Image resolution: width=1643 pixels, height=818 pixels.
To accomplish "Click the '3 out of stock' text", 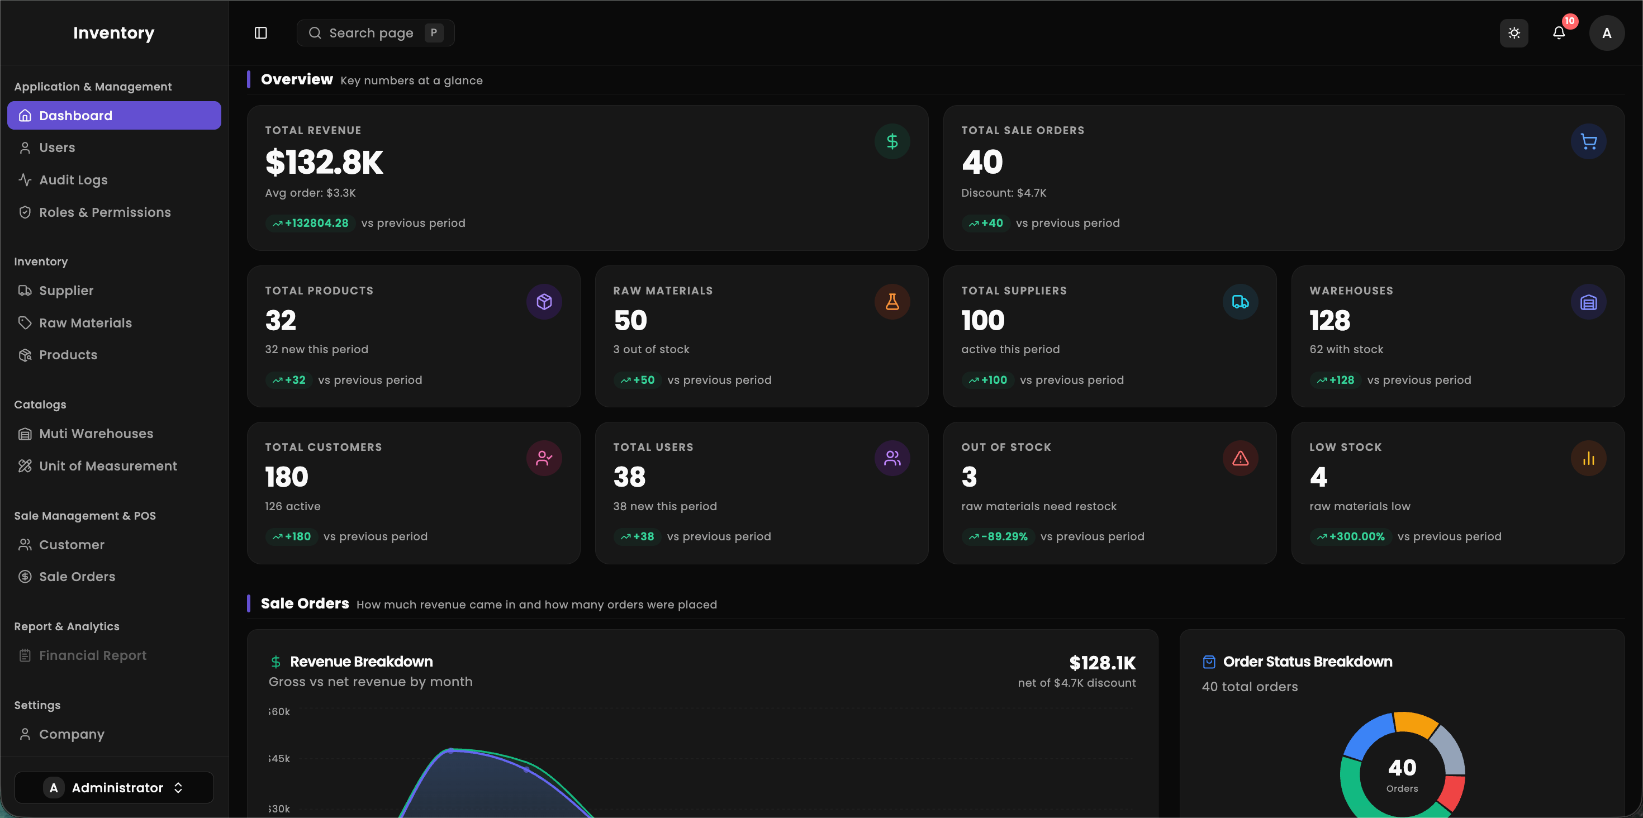I will pyautogui.click(x=651, y=349).
